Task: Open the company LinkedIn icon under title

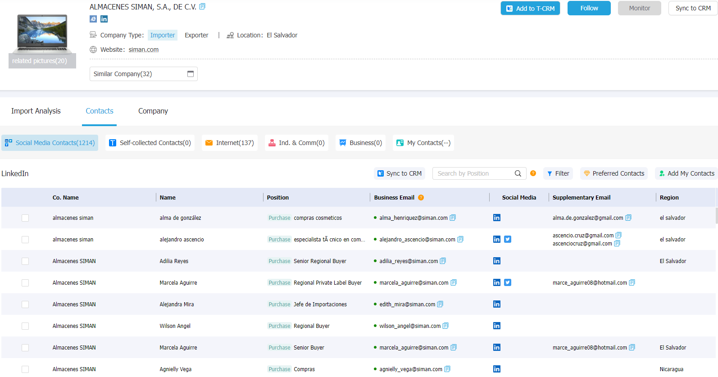Action: coord(104,19)
